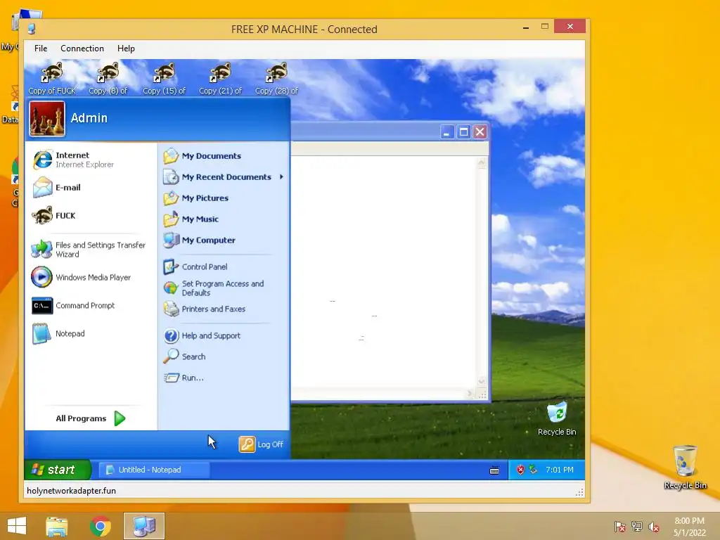This screenshot has width=720, height=540.
Task: Select the Copy (21) of desktop shortcut
Action: (x=220, y=79)
